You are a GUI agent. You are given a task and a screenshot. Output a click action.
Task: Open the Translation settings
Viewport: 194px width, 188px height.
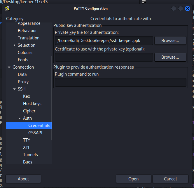click(29, 38)
